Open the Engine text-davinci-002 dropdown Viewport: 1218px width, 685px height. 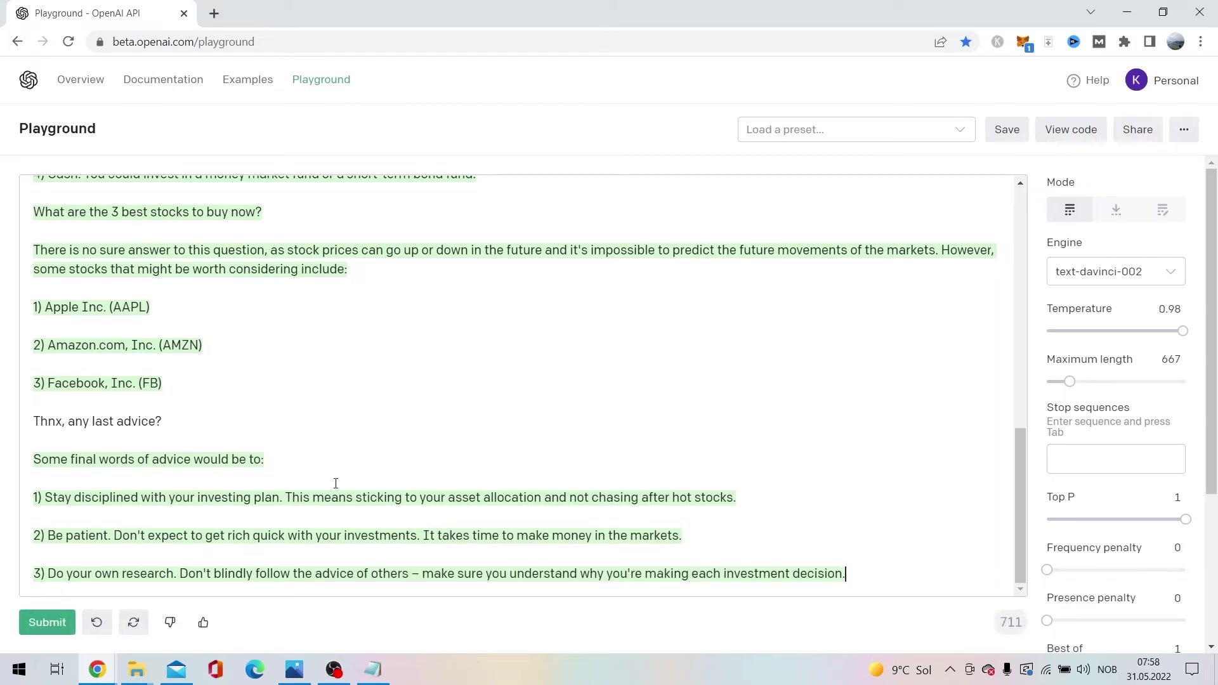click(1116, 271)
